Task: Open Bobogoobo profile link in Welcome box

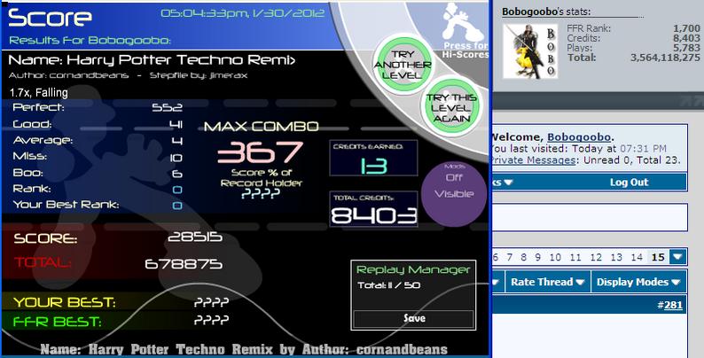Action: point(579,136)
